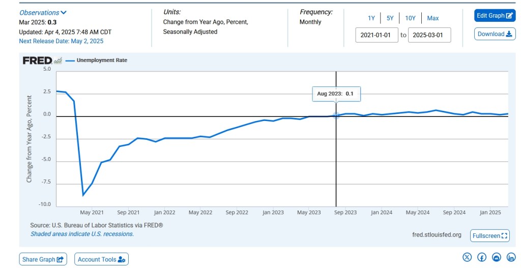Open the Next Release Date link
Viewport: 521px width, 268px height.
tap(61, 41)
